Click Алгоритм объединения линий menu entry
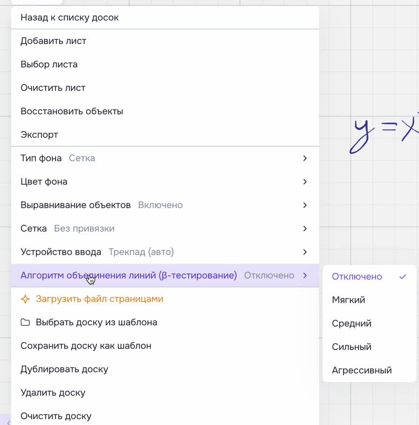This screenshot has width=419, height=425. coord(165,276)
